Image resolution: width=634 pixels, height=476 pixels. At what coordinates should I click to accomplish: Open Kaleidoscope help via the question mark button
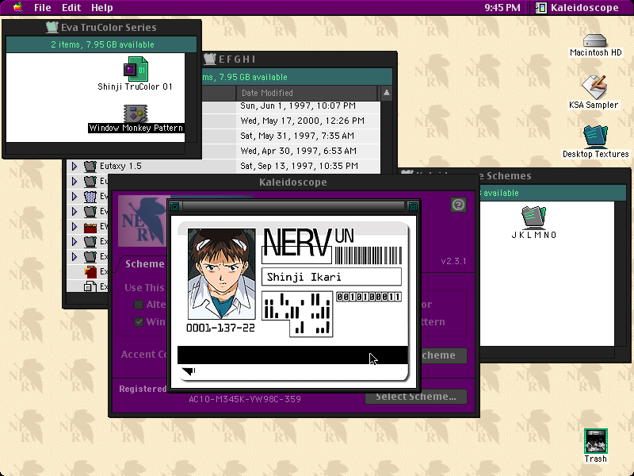(458, 205)
